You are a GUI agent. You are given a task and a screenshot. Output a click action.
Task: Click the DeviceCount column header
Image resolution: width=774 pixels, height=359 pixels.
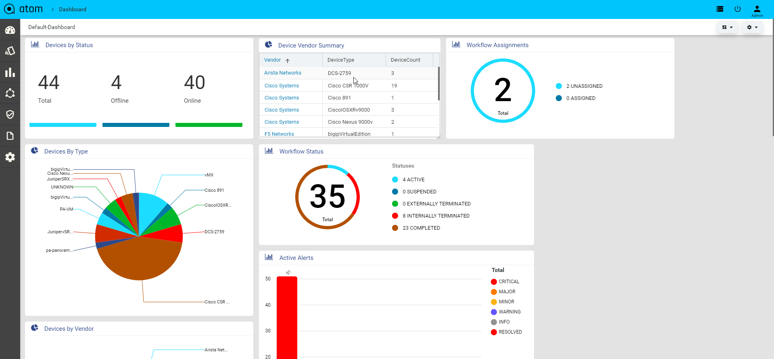point(406,60)
